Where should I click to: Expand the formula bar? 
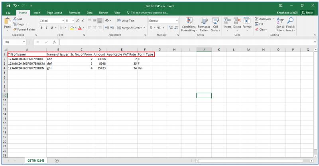(315, 42)
